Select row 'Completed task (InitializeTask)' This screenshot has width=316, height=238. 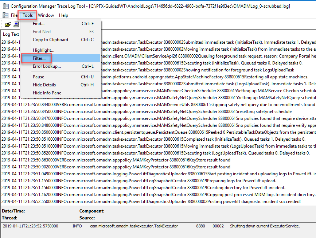158,139
